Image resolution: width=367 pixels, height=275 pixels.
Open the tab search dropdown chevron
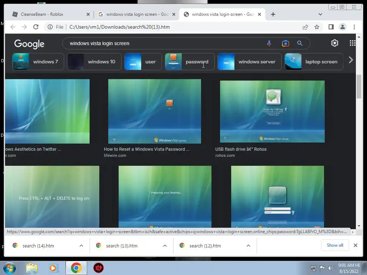(320, 14)
